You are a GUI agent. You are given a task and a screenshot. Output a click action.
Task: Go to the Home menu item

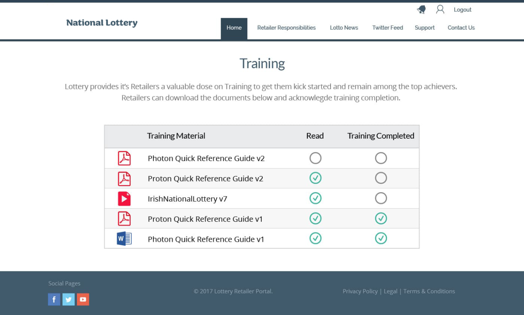coord(234,28)
